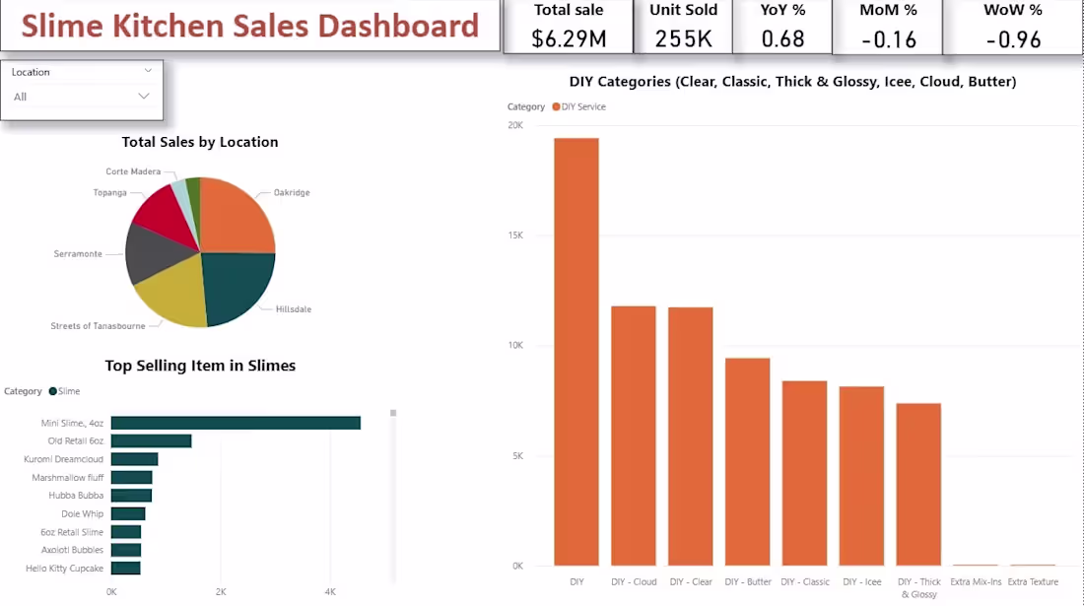
Task: Click the Mini Slime, 4oz bar
Action: tap(236, 423)
